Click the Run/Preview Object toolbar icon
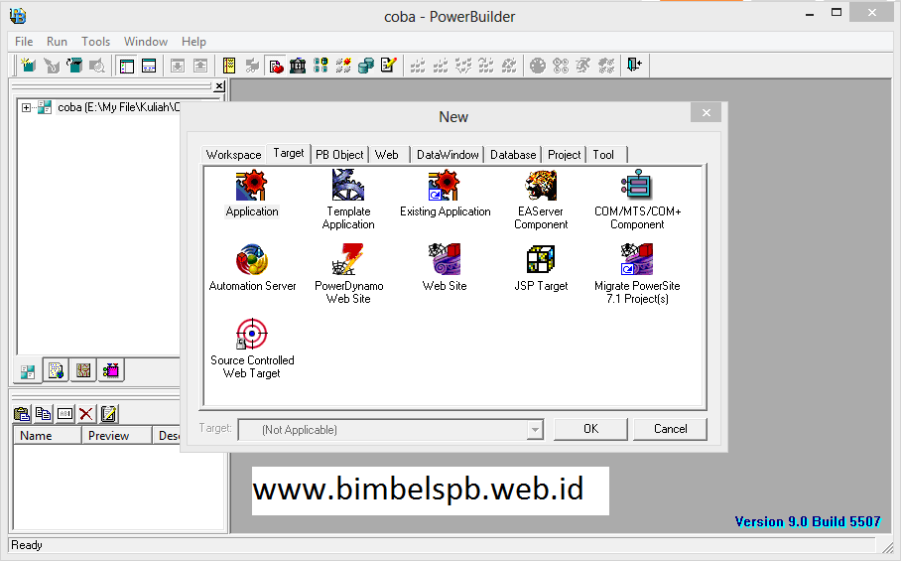Screen dimensions: 901x561 (x=97, y=66)
